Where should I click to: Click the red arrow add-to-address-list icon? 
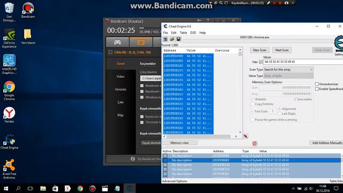(x=245, y=136)
